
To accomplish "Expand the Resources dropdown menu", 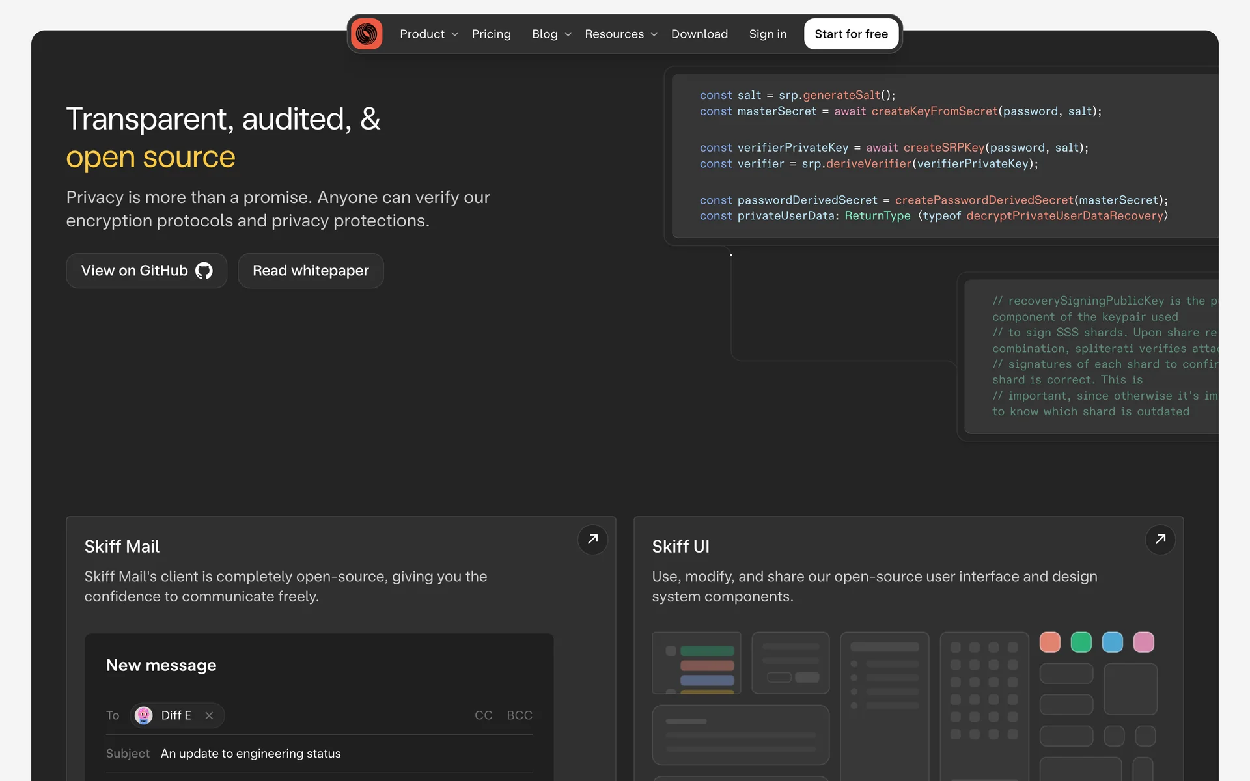I will tap(620, 34).
